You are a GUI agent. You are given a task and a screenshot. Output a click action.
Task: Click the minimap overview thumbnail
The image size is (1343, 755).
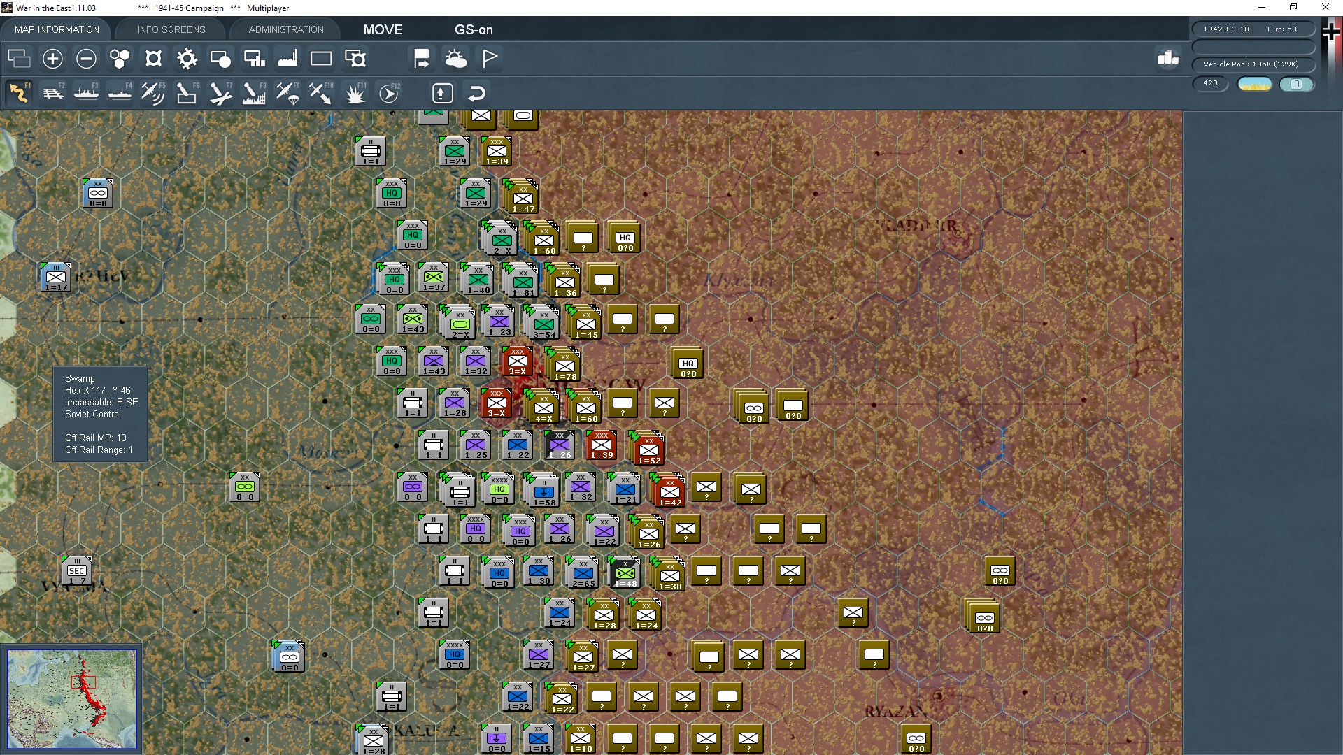point(71,698)
